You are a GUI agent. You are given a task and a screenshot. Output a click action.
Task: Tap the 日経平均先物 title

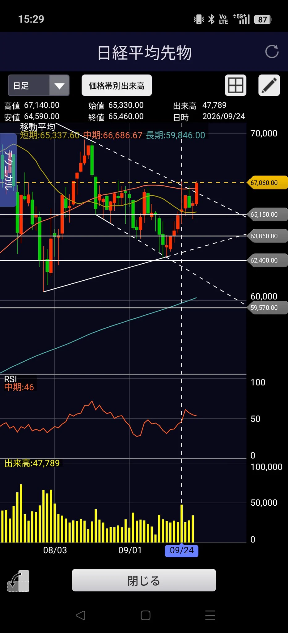(x=144, y=53)
